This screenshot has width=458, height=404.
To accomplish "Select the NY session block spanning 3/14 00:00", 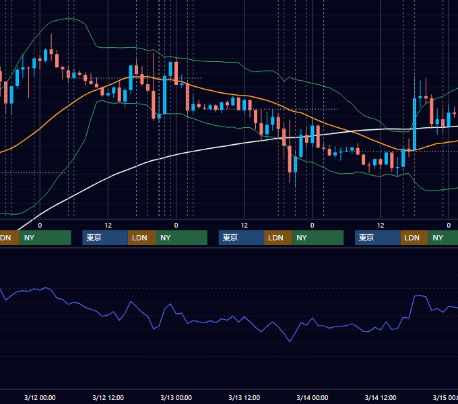I will point(318,238).
